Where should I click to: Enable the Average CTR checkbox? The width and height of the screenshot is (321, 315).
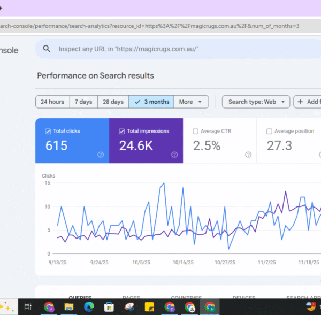click(195, 131)
